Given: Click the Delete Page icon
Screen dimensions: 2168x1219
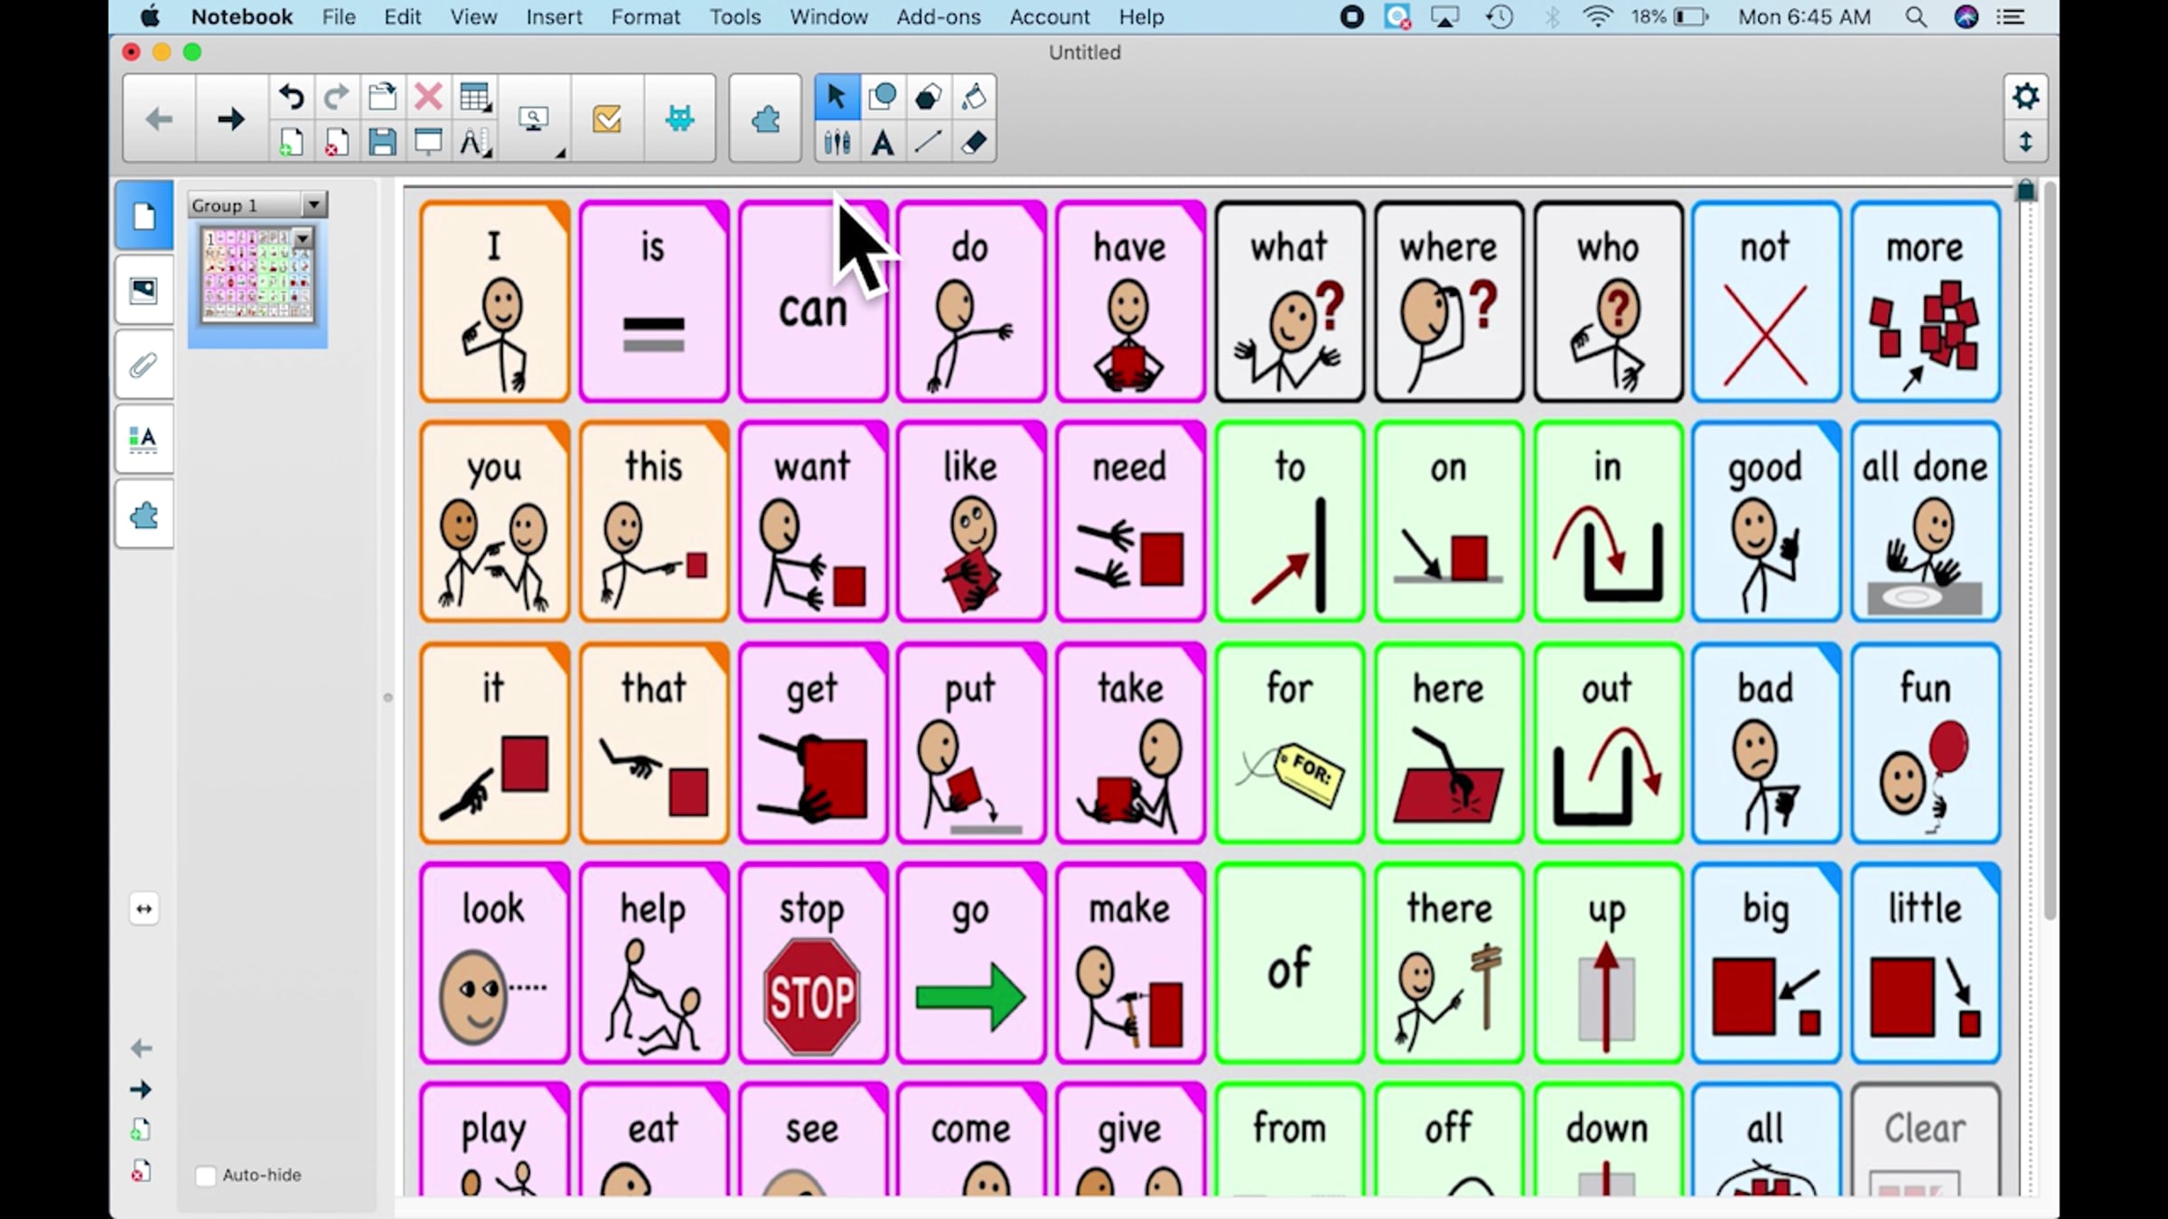Looking at the screenshot, I should pyautogui.click(x=337, y=143).
